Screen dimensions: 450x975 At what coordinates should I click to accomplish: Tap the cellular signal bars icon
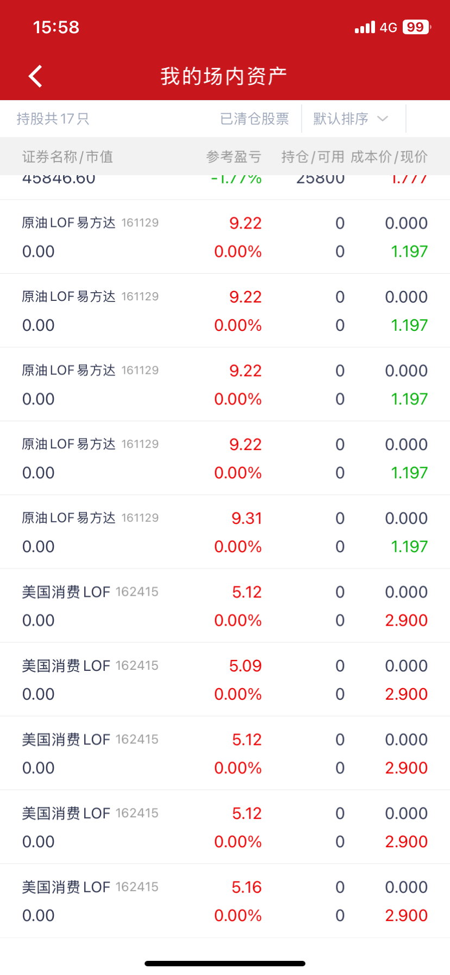pyautogui.click(x=365, y=27)
